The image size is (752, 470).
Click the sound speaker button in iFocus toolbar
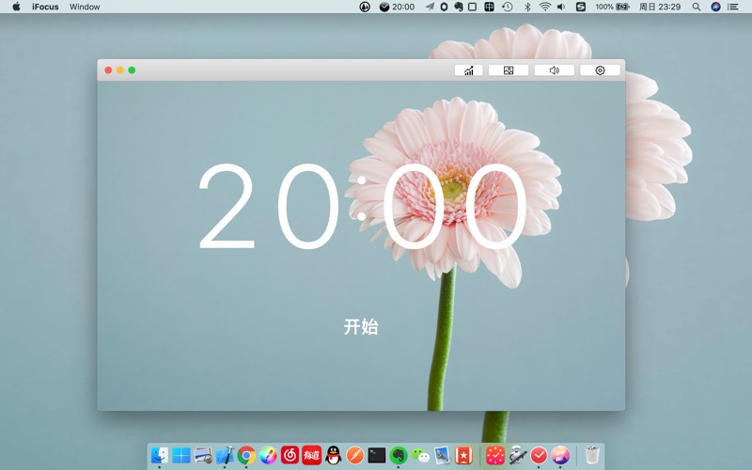click(554, 70)
